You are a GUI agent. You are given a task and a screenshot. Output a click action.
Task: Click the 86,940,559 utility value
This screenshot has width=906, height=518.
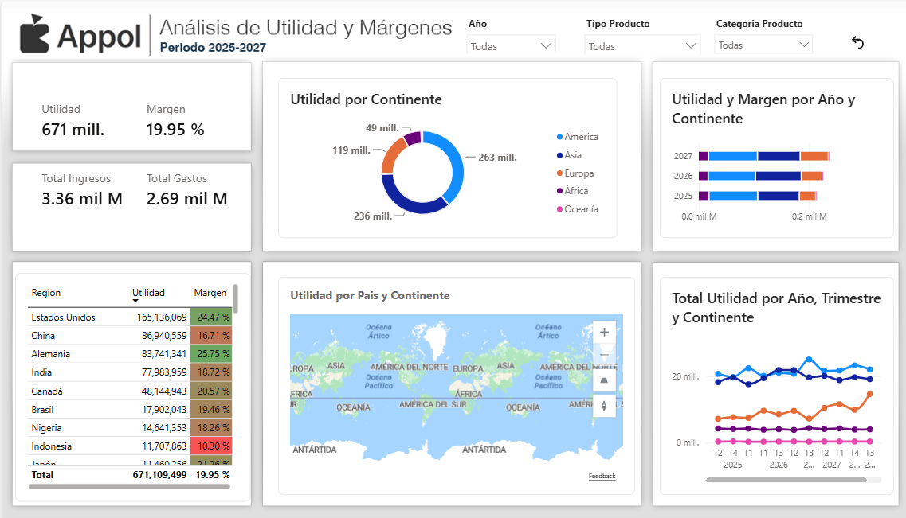tap(164, 336)
